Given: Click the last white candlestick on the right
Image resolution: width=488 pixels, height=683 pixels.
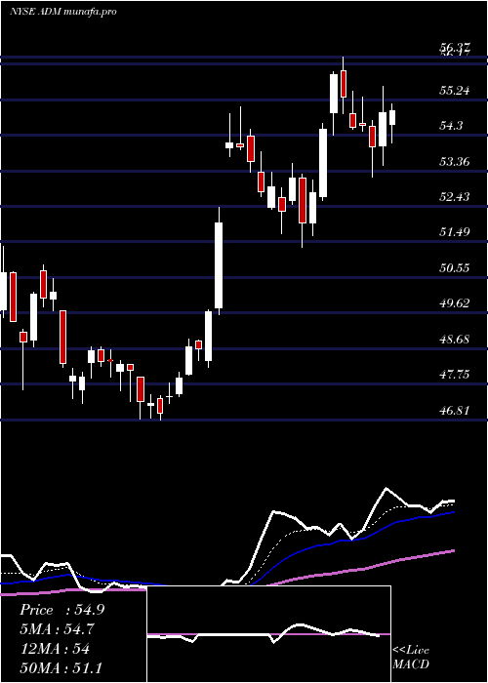Looking at the screenshot, I should pyautogui.click(x=392, y=118).
